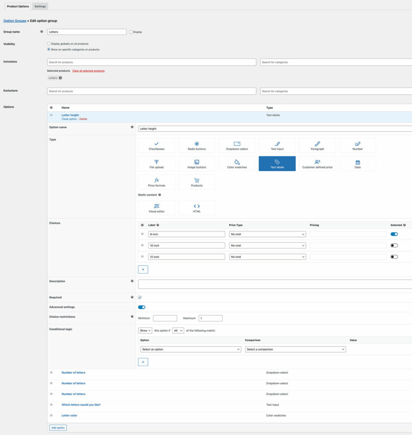
Task: Expand the Select a comparison dropdown
Action: coord(295,349)
